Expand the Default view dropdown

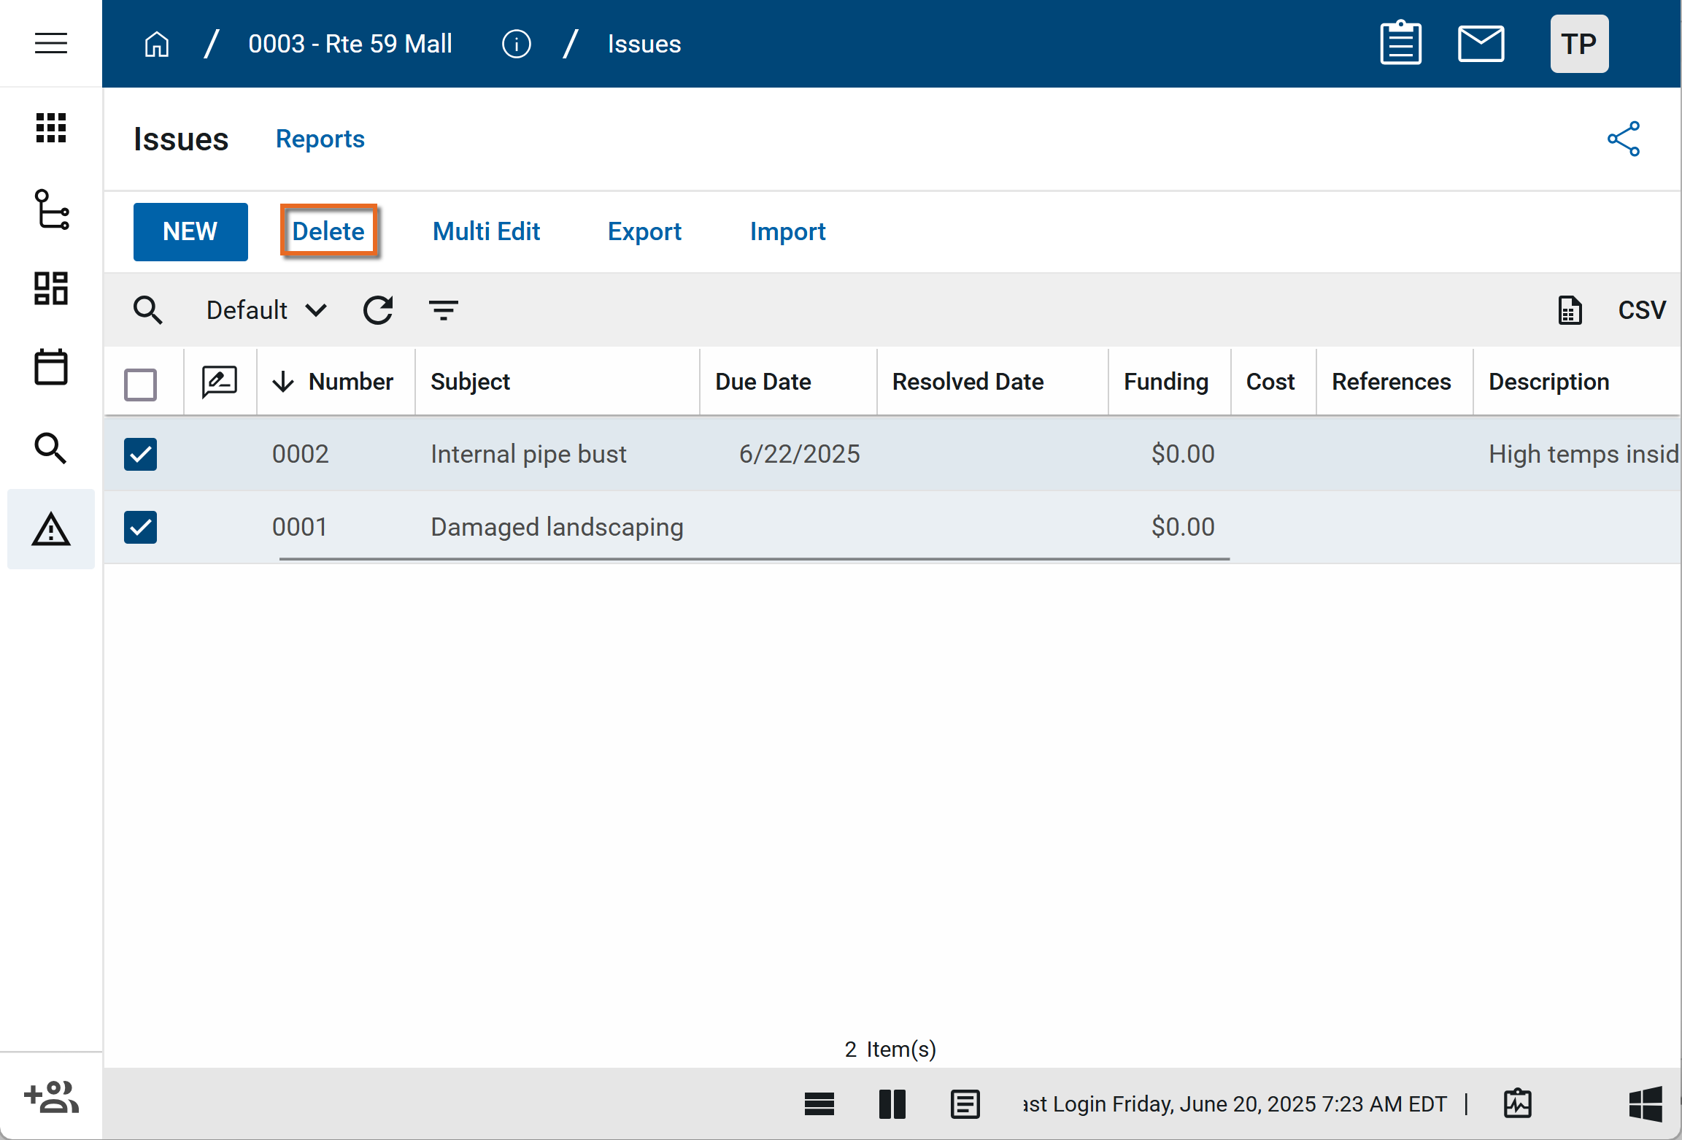point(266,310)
